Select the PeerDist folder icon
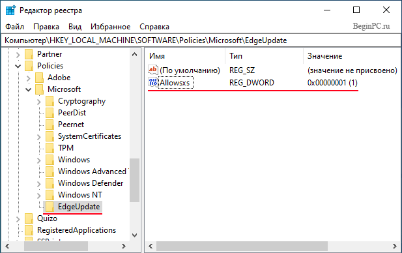Screen dimensions: 402x253 [50, 113]
